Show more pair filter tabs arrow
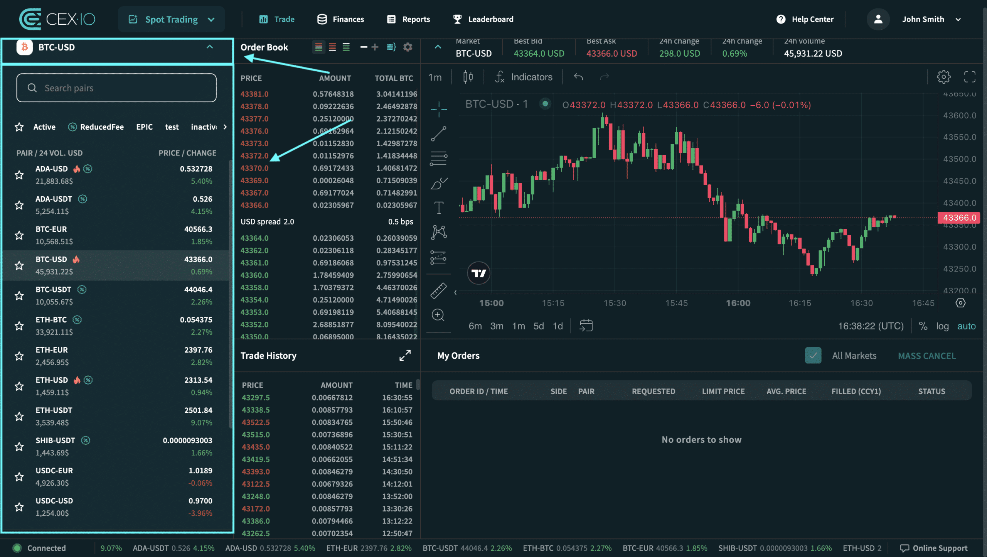 (x=225, y=127)
